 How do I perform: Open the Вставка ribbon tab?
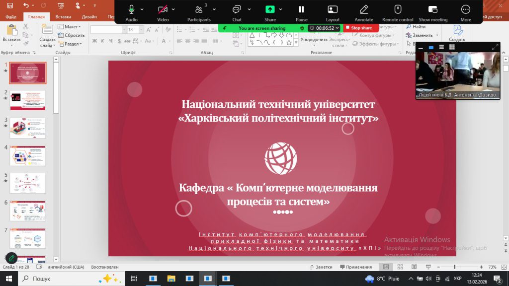63,16
